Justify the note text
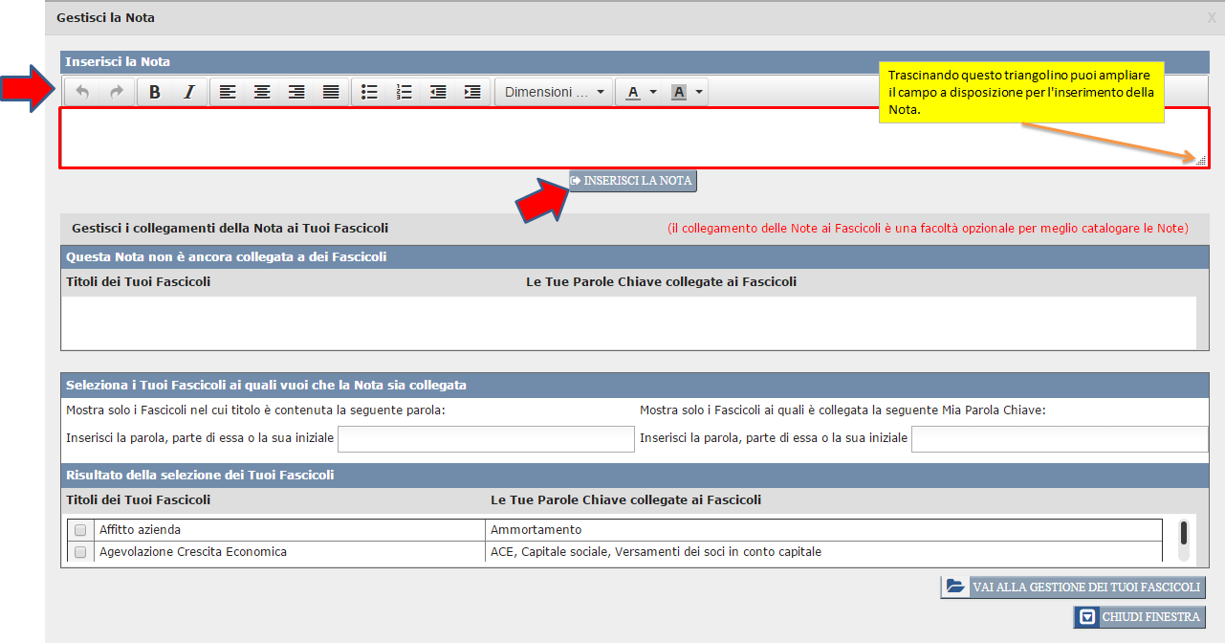 click(x=331, y=92)
